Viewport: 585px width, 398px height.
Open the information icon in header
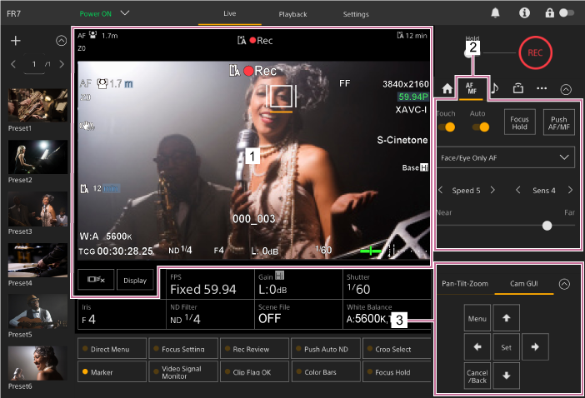pyautogui.click(x=524, y=13)
